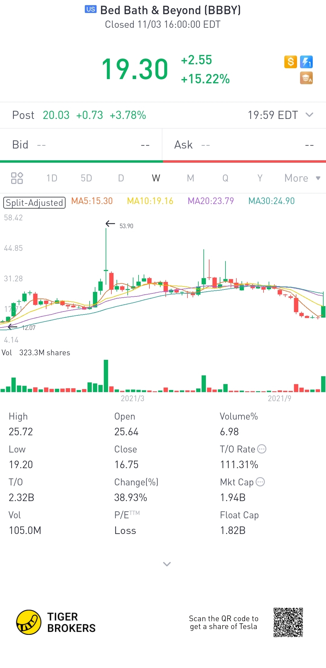Image resolution: width=326 pixels, height=668 pixels.
Task: Open the chart layout grid icon
Action: point(17,178)
